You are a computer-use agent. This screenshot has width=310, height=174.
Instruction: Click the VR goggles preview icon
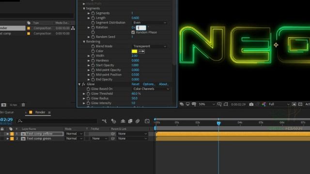pyautogui.click(x=194, y=104)
